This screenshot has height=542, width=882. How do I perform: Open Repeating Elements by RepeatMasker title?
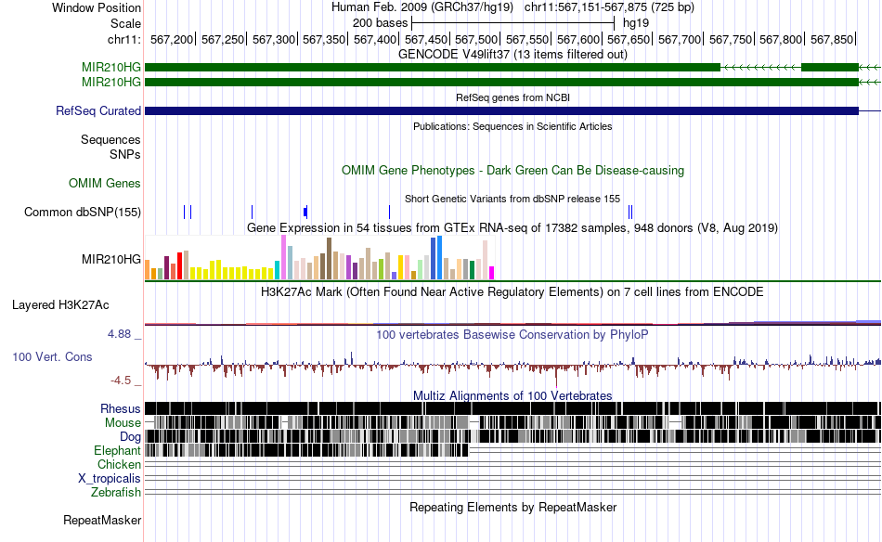coord(512,507)
